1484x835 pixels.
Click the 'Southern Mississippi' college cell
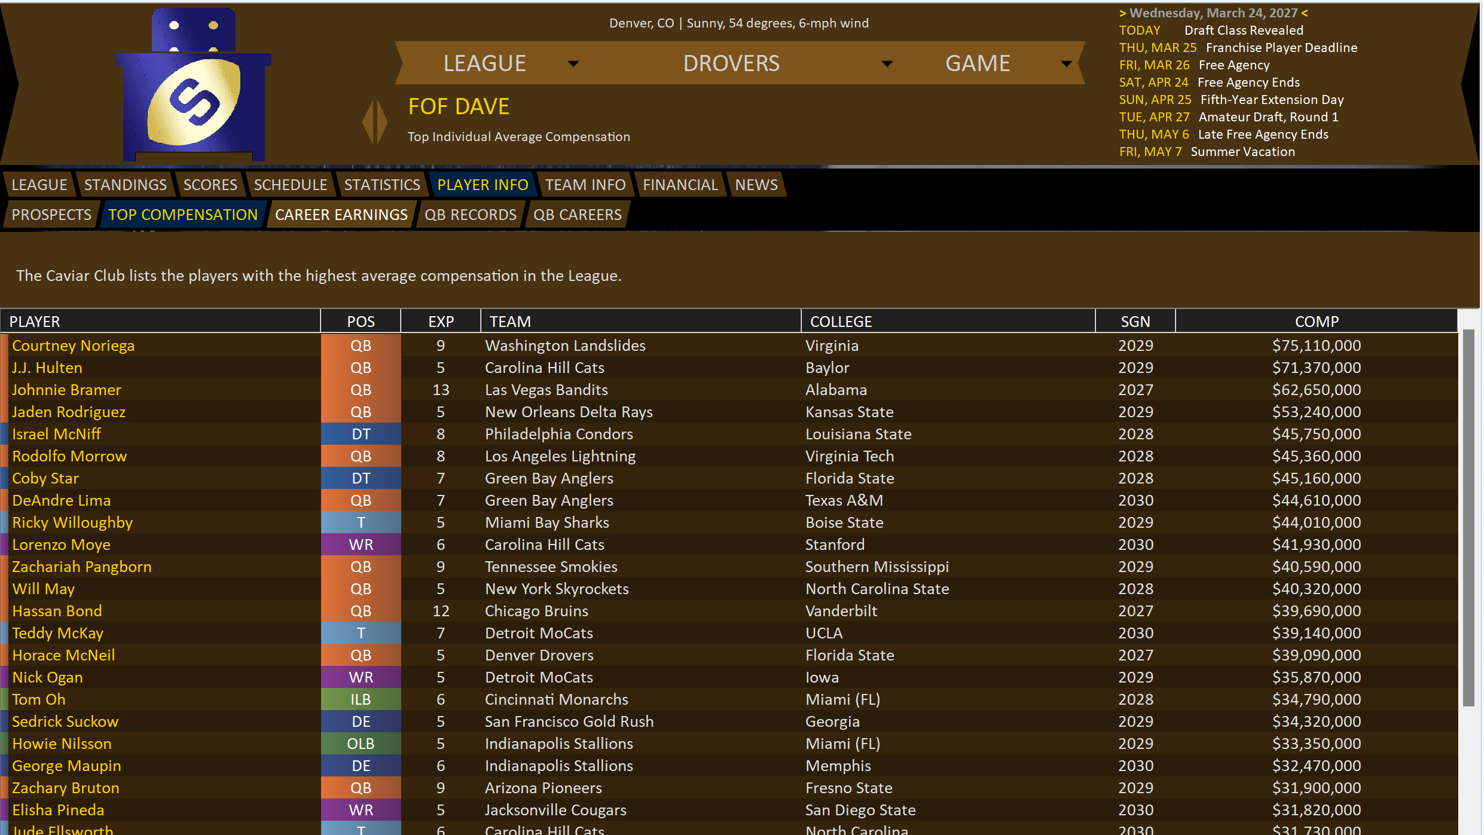pos(877,567)
